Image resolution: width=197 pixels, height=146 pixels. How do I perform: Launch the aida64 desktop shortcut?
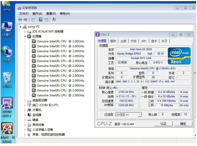coord(7,133)
